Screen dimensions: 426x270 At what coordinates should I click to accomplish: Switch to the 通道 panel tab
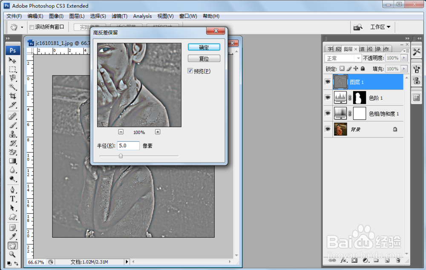coord(363,49)
